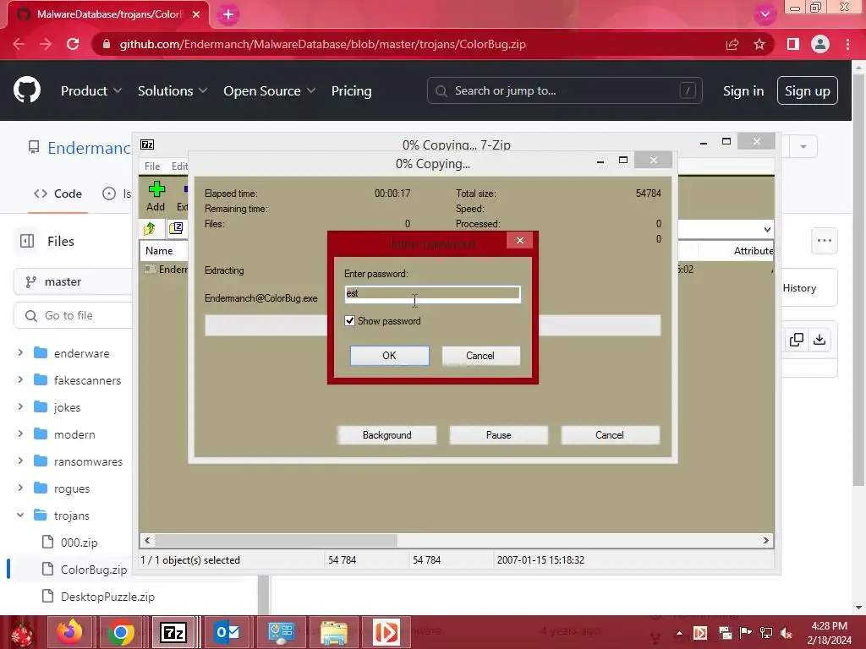Collapse the Files side panel icon
Viewport: 866px width, 649px height.
coord(27,241)
